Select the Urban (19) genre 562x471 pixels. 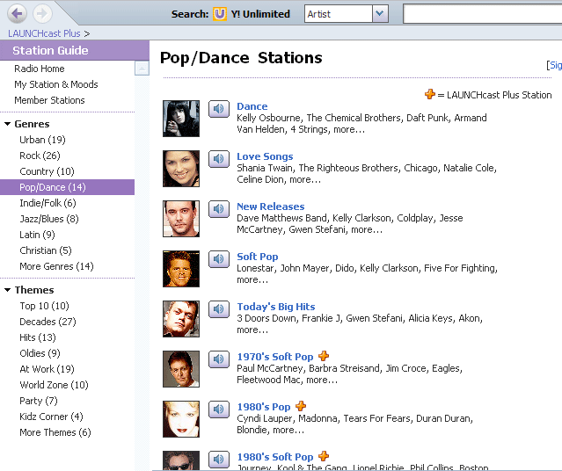(x=42, y=140)
